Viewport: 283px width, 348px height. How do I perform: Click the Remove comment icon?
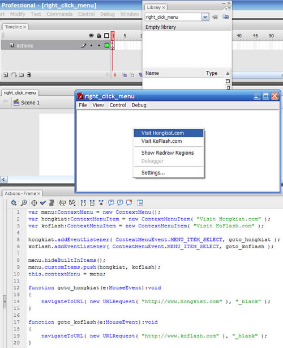click(129, 202)
